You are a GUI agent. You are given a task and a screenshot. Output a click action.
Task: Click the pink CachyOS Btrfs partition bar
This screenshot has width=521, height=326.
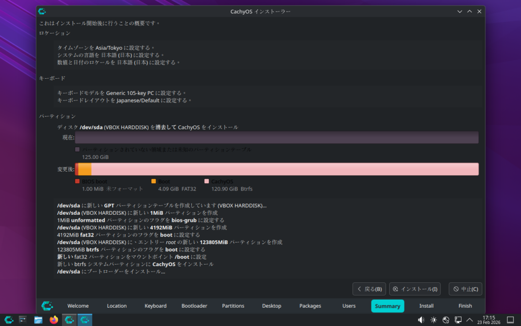pos(285,169)
